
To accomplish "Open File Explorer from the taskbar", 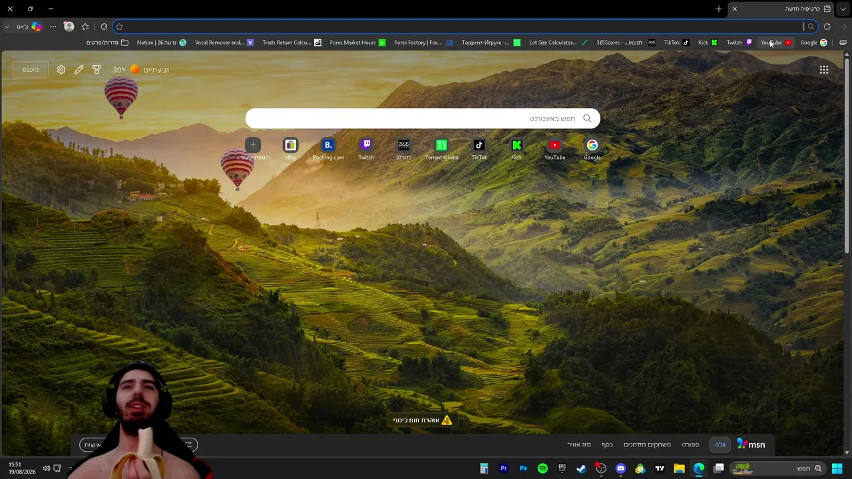I will [x=679, y=468].
